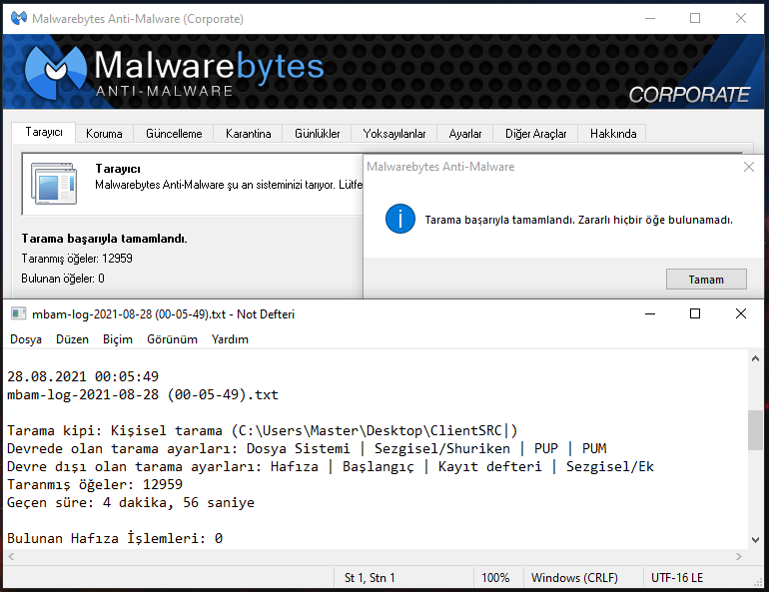Maximize the Malwarebytes Anti-Malware window
Viewport: 769px width, 592px height.
coord(695,19)
